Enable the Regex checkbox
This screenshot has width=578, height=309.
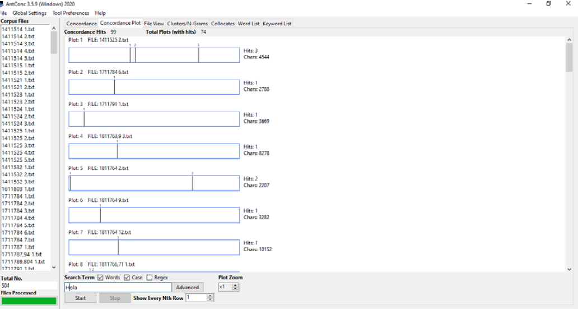tap(150, 278)
